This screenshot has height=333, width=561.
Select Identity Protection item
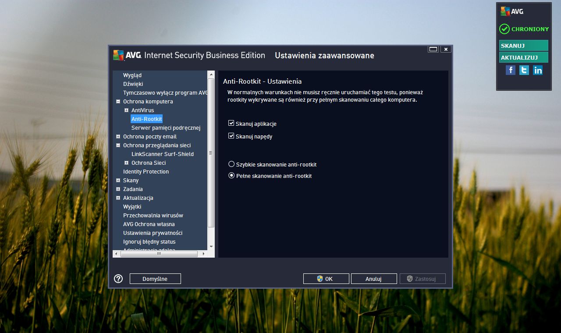pos(146,171)
